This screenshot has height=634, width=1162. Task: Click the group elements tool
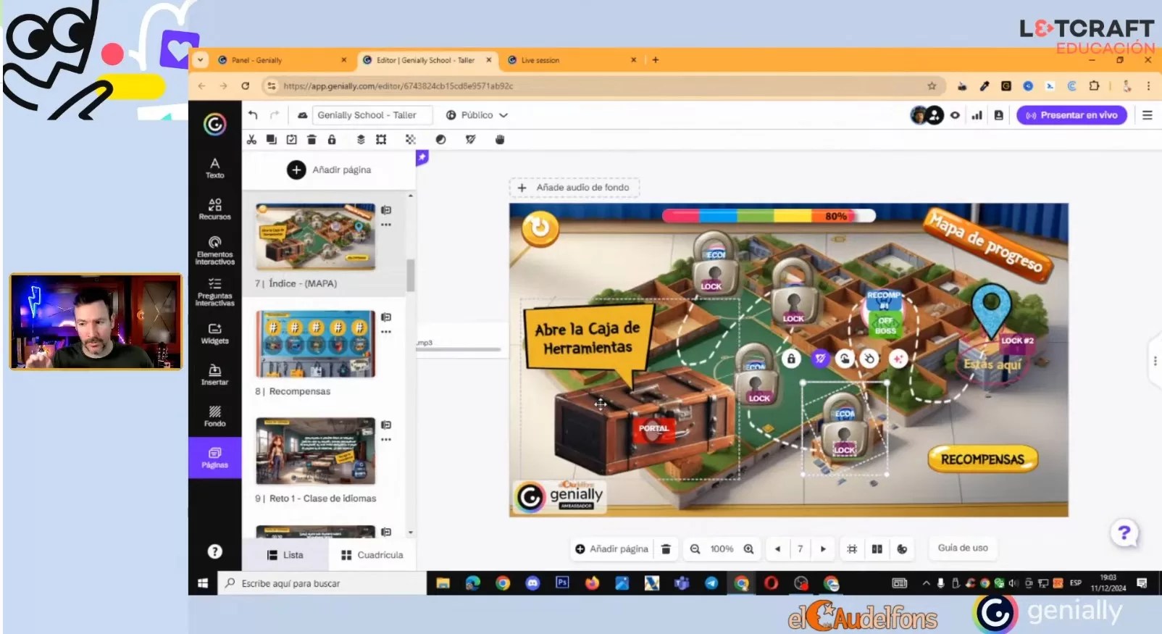381,139
